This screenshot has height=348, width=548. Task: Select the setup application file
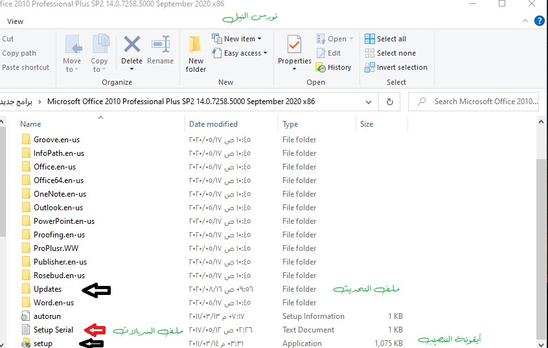(x=43, y=343)
